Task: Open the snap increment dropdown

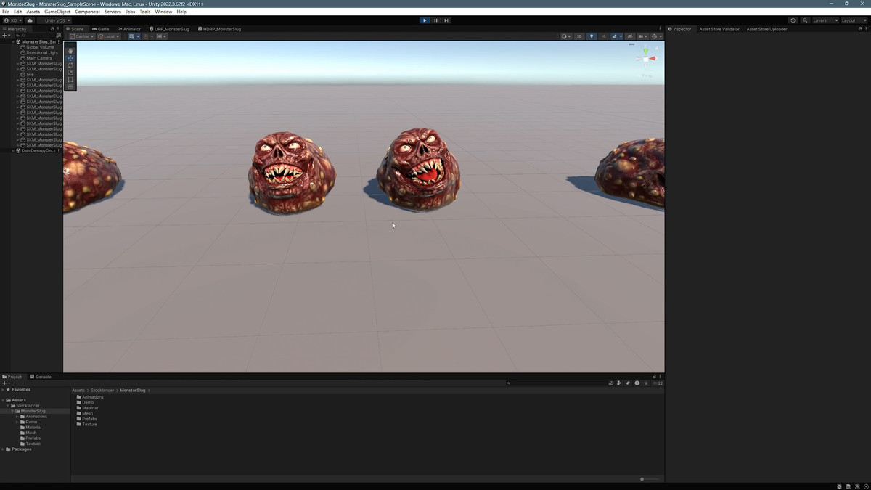Action: pyautogui.click(x=161, y=36)
